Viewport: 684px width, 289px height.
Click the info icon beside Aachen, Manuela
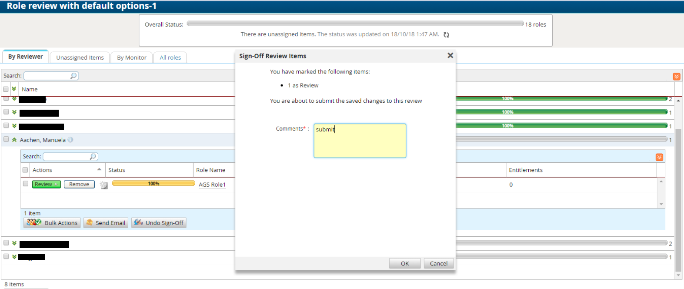[70, 140]
